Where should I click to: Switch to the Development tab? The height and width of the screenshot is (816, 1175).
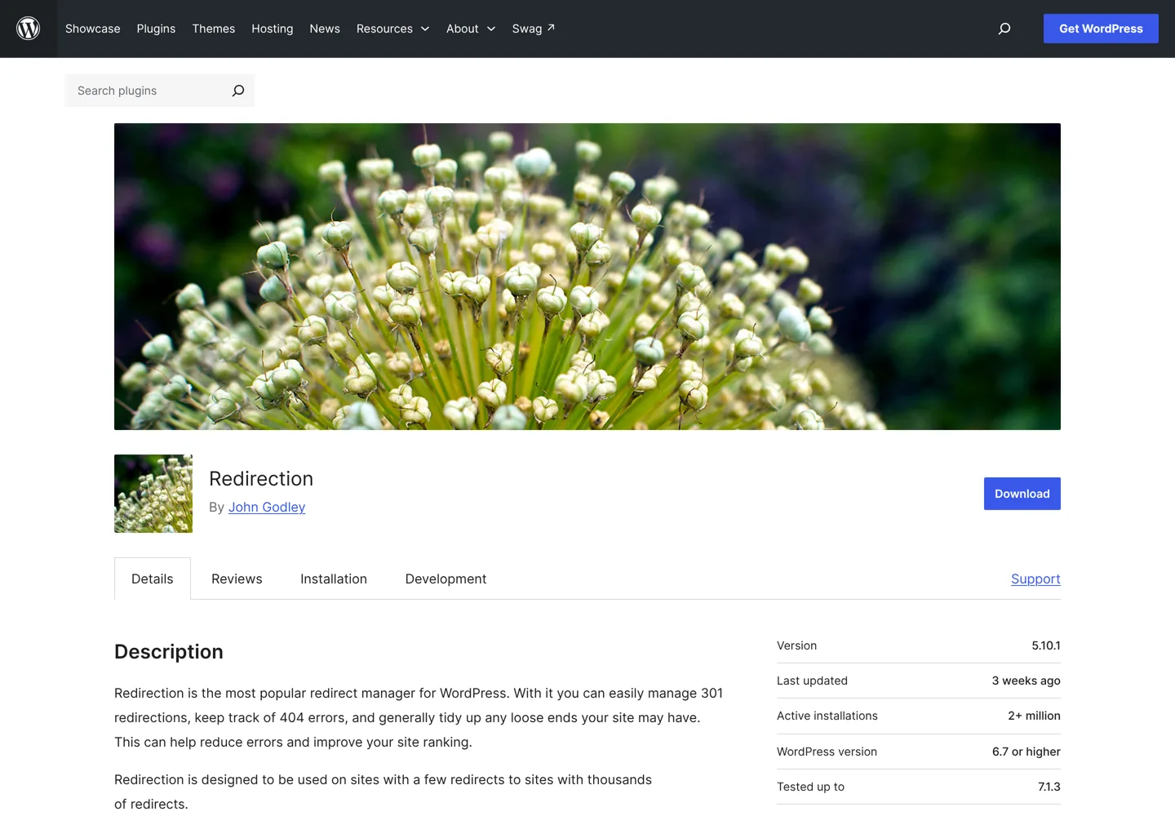tap(446, 579)
